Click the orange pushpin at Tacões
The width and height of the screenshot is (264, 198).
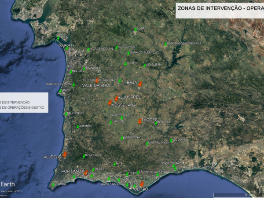[x=139, y=121]
